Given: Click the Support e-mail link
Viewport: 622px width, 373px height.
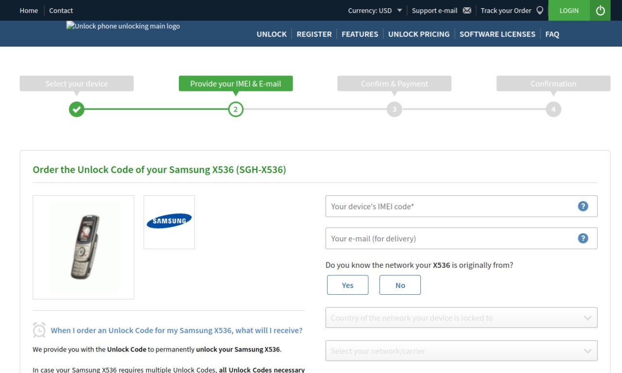Looking at the screenshot, I should click(435, 10).
